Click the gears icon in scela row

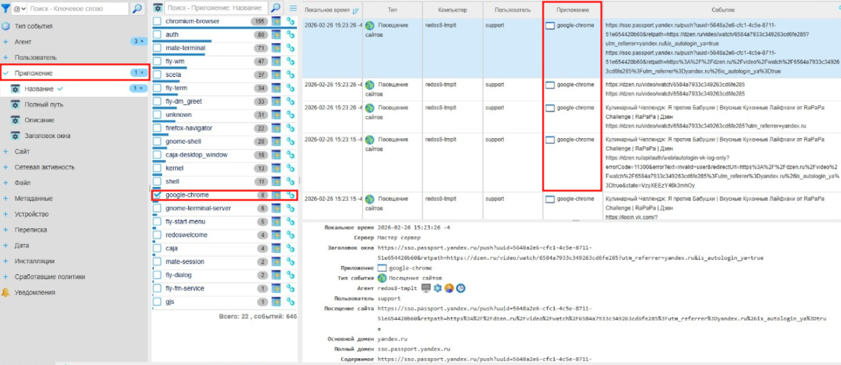[x=290, y=75]
